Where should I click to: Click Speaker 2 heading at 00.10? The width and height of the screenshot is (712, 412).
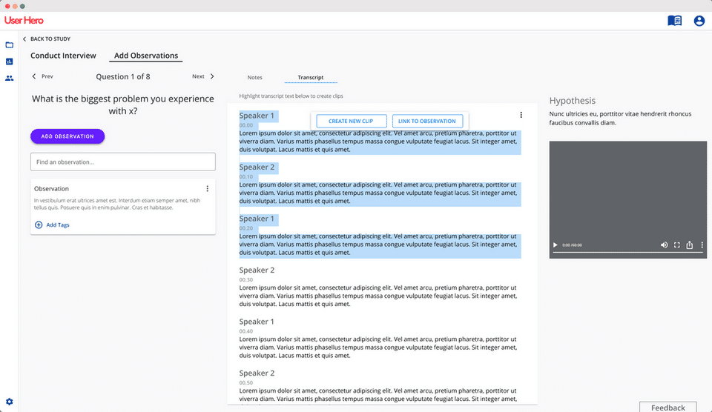point(257,167)
